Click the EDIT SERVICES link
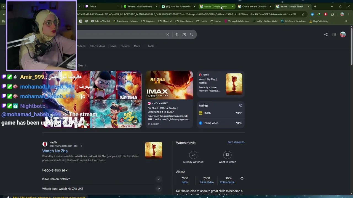The width and height of the screenshot is (353, 198). [236, 142]
